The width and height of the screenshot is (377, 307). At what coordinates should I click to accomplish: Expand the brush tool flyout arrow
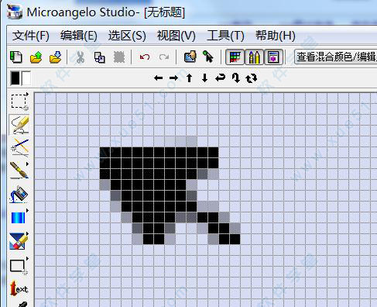(27, 164)
